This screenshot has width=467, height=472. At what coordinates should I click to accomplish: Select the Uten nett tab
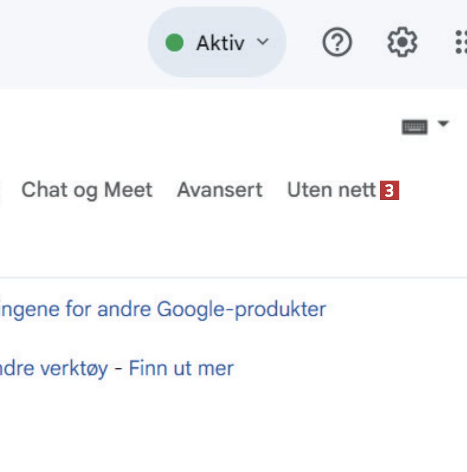coord(331,190)
